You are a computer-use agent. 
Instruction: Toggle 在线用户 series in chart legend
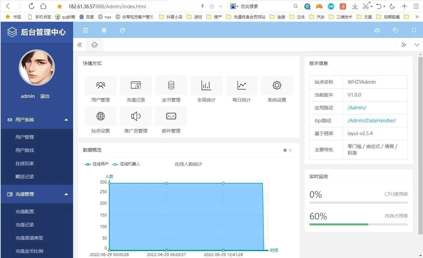[x=96, y=164]
